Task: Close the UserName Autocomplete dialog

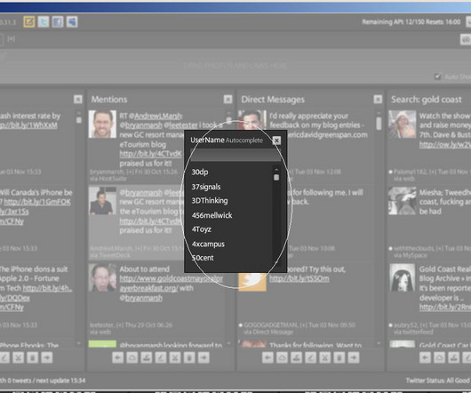Action: tap(276, 140)
